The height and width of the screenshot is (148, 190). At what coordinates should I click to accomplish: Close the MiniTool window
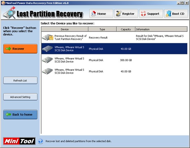point(187,3)
